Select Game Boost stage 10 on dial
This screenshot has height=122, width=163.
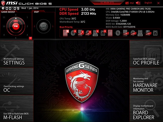[4, 26]
